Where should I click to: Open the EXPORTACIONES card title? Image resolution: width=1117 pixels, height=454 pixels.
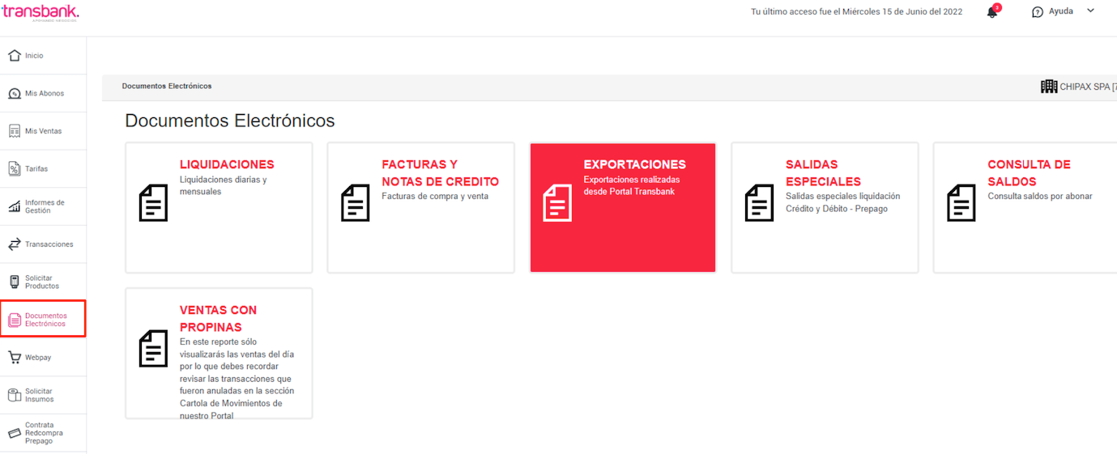[635, 164]
